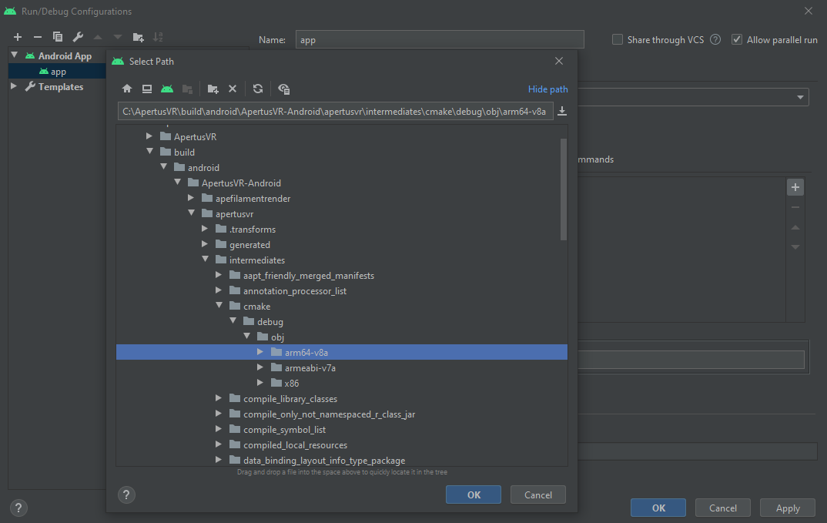Viewport: 827px width, 523px height.
Task: Close the Select Path dialog
Action: pyautogui.click(x=559, y=61)
